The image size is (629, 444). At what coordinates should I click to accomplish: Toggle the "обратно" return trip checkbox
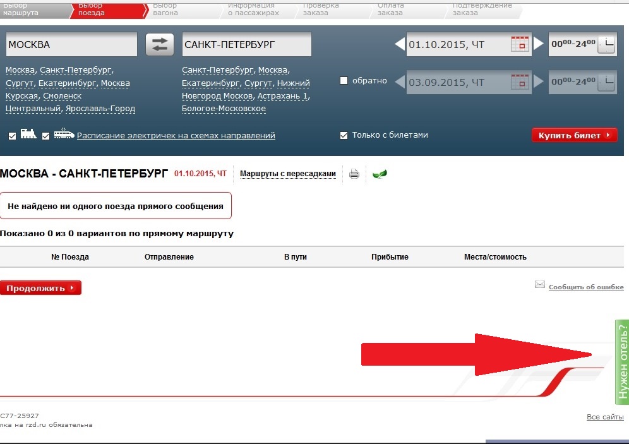click(344, 81)
